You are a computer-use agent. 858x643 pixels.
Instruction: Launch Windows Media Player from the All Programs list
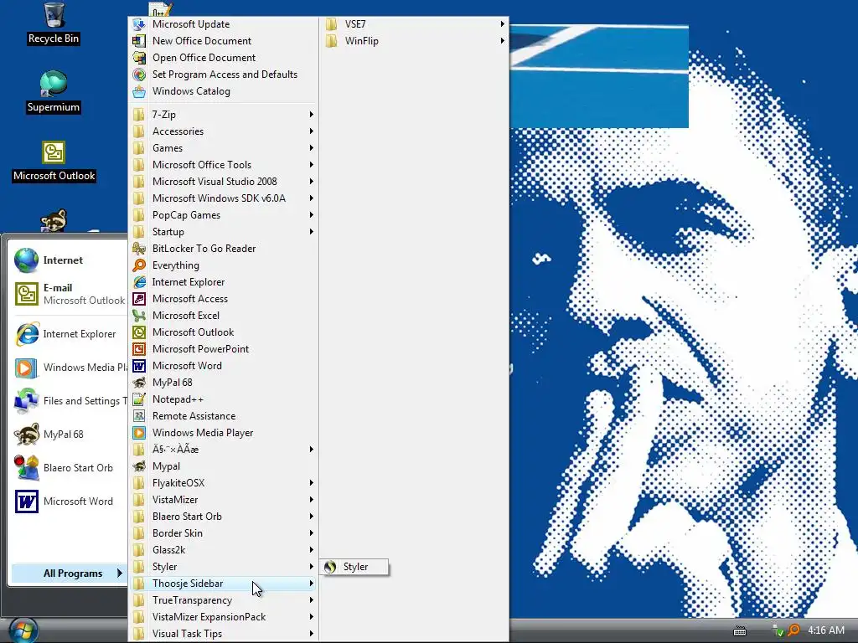[x=223, y=433]
